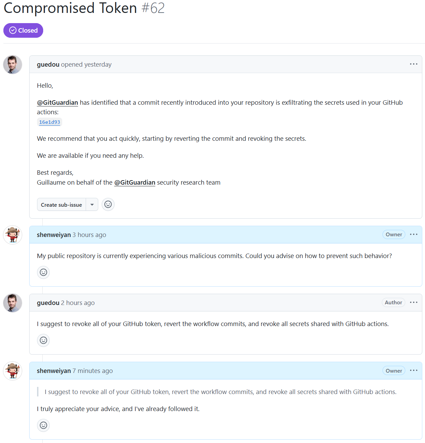Open the guedou username on the opening post

tap(48, 65)
